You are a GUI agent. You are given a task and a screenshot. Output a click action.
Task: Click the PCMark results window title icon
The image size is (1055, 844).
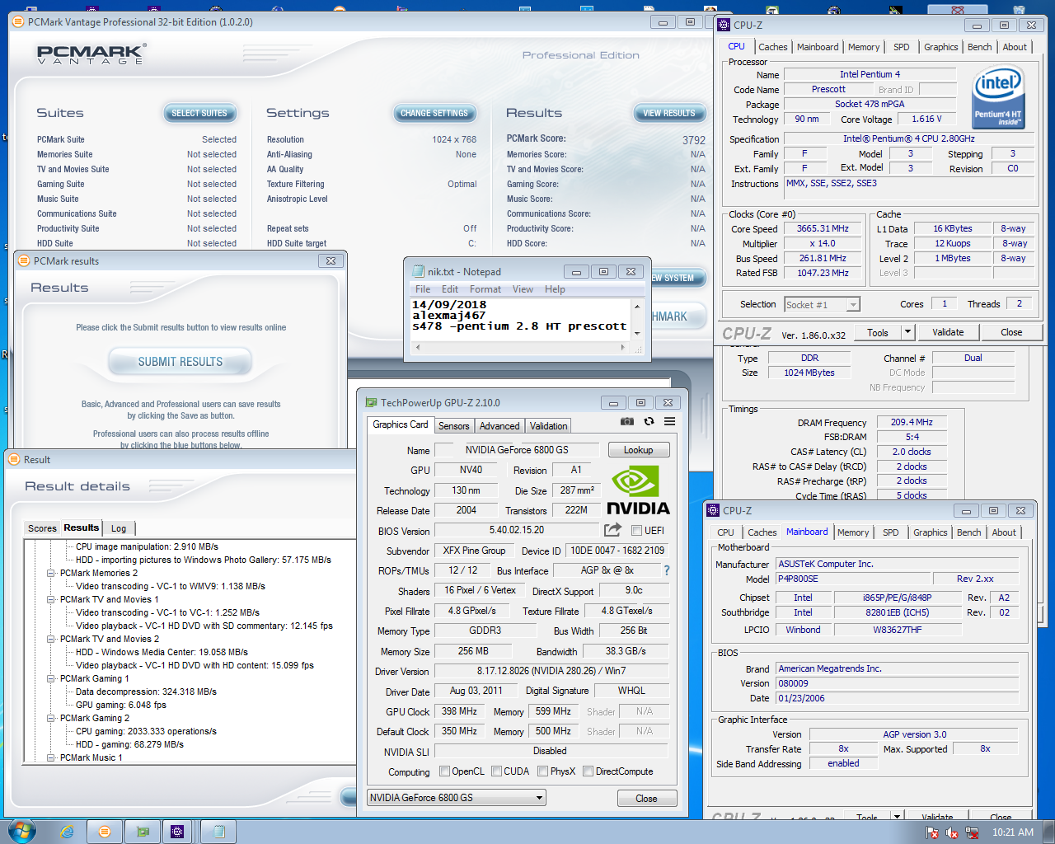(24, 260)
